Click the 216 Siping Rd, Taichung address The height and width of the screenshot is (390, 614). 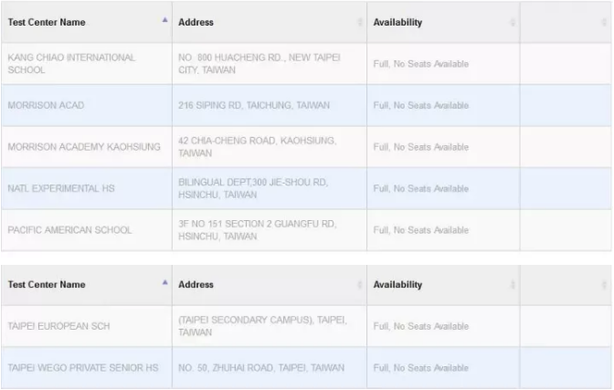click(x=254, y=105)
